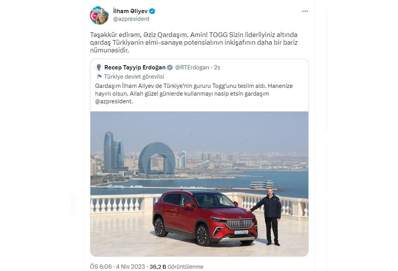The image size is (398, 271).
Task: Click the blue verified badge next to İlham Əliyev
Action: 152,11
